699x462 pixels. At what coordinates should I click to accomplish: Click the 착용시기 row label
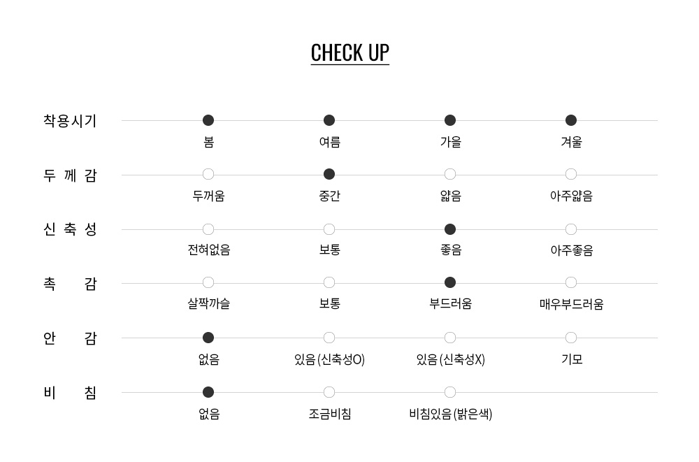[70, 121]
